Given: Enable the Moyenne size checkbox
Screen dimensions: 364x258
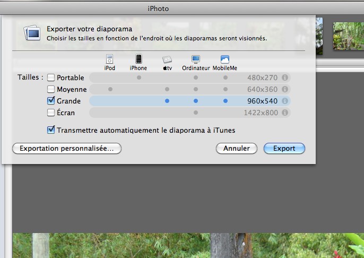Looking at the screenshot, I should pyautogui.click(x=51, y=89).
